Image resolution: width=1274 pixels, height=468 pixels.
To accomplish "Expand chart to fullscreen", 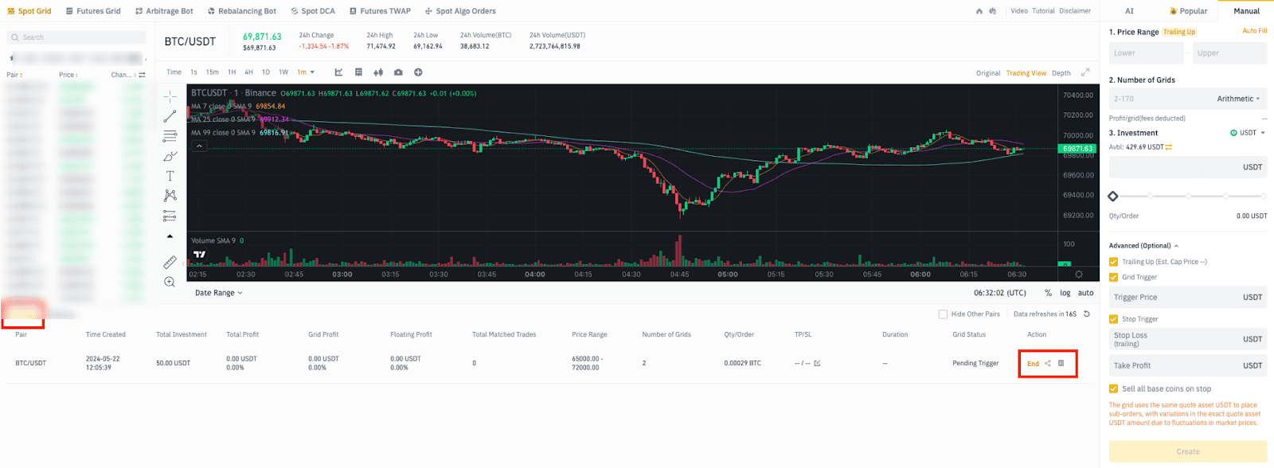I will [x=1084, y=72].
